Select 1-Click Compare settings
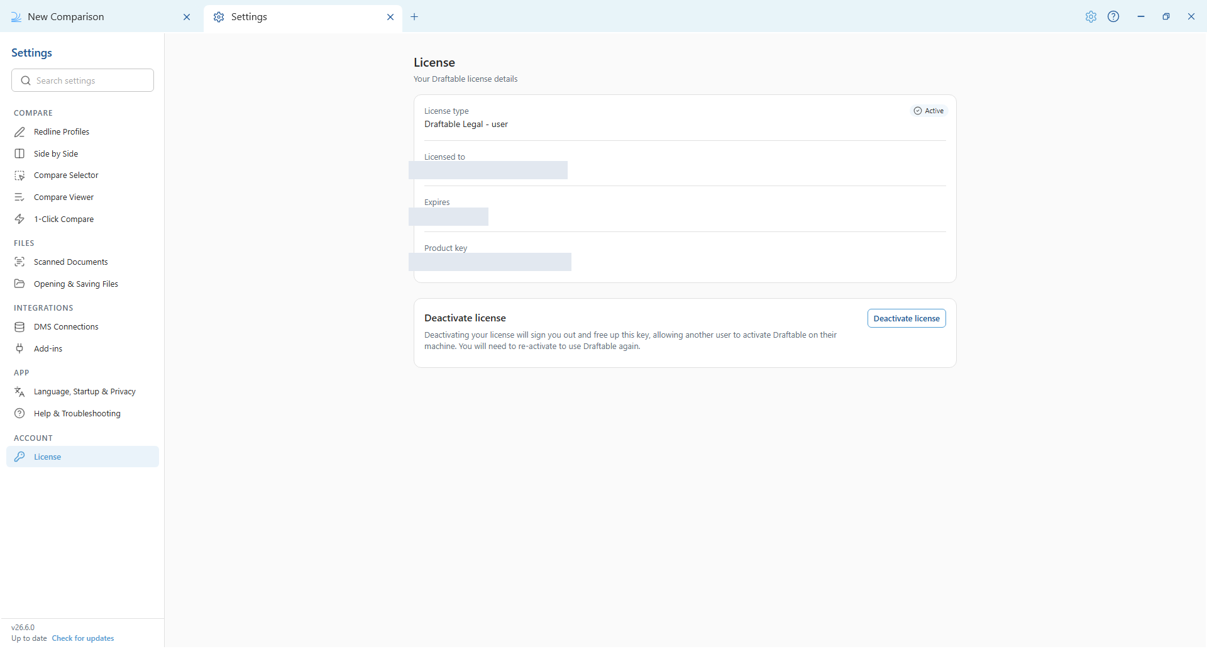Image resolution: width=1207 pixels, height=649 pixels. 82,219
